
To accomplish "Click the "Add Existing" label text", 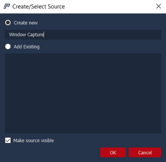I will pos(27,47).
